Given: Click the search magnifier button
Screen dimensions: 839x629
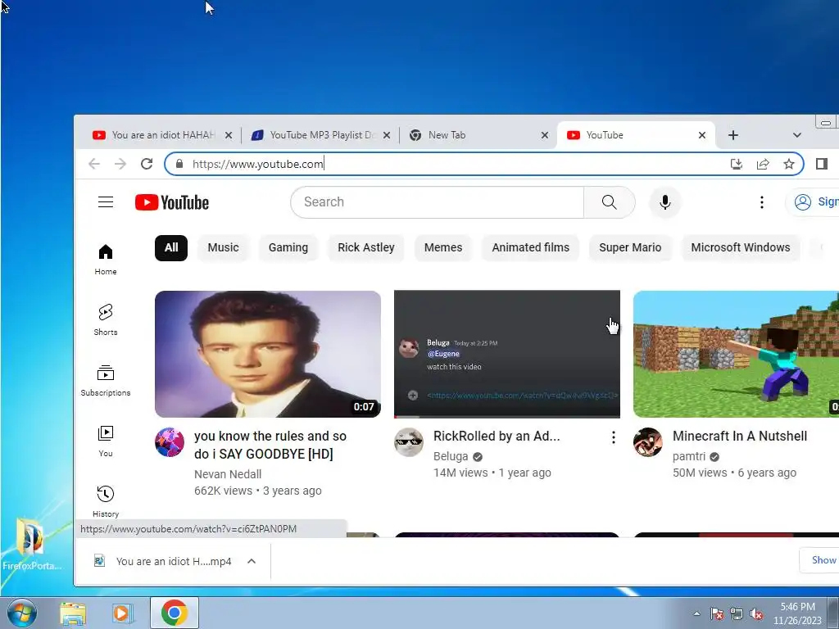Looking at the screenshot, I should coord(609,202).
